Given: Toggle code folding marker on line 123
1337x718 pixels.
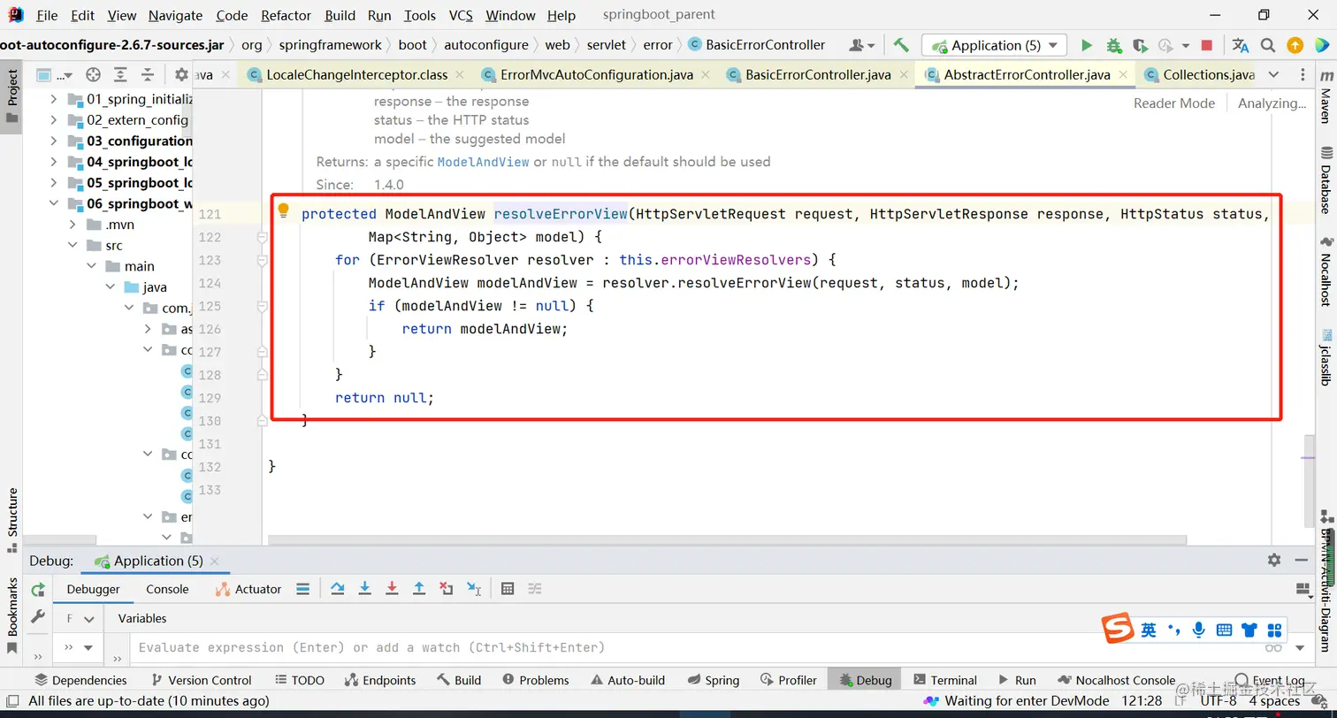Looking at the screenshot, I should pos(262,260).
